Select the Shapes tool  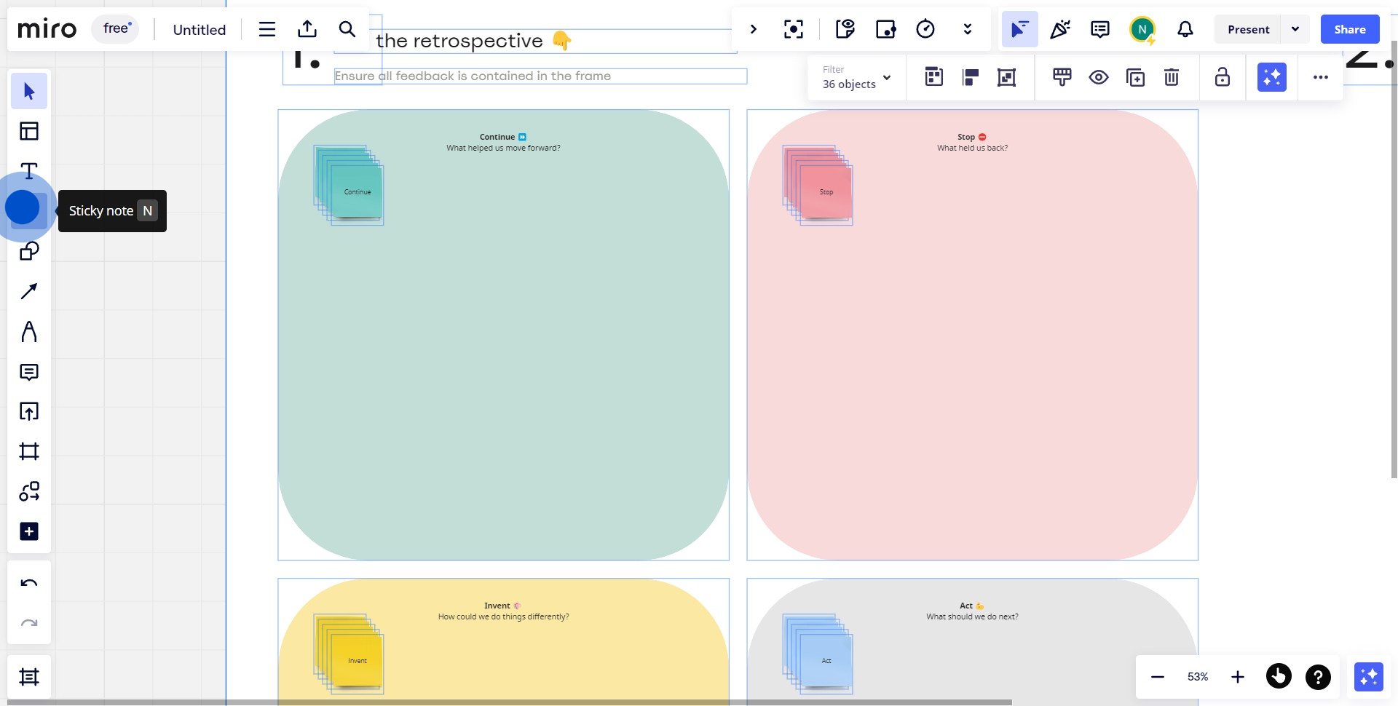(29, 251)
